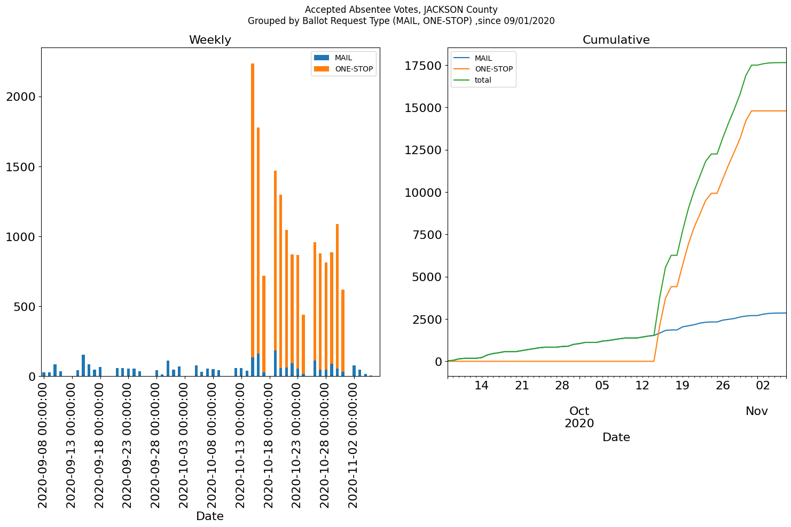
Task: Click Cumulative y-axis label 15000
Action: [x=423, y=108]
